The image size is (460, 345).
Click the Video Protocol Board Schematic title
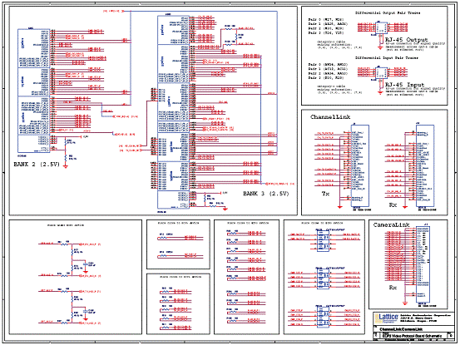coord(413,336)
